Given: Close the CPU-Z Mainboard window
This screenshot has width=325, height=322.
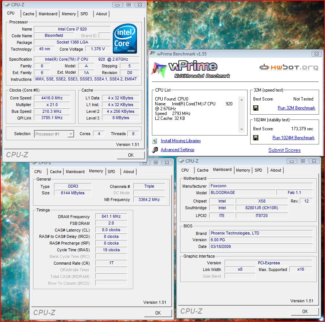Looking at the screenshot, I should point(314,161).
